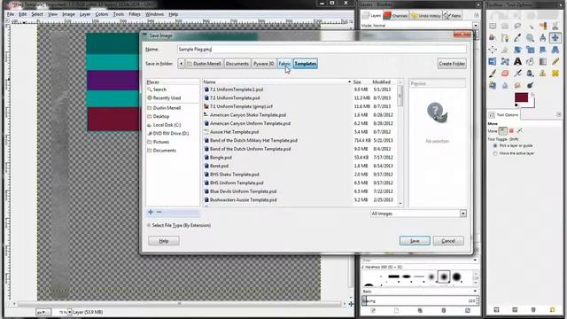Viewport: 567px width, 319px height.
Task: Select the Measure compass tool
Action: pyautogui.click(x=543, y=37)
